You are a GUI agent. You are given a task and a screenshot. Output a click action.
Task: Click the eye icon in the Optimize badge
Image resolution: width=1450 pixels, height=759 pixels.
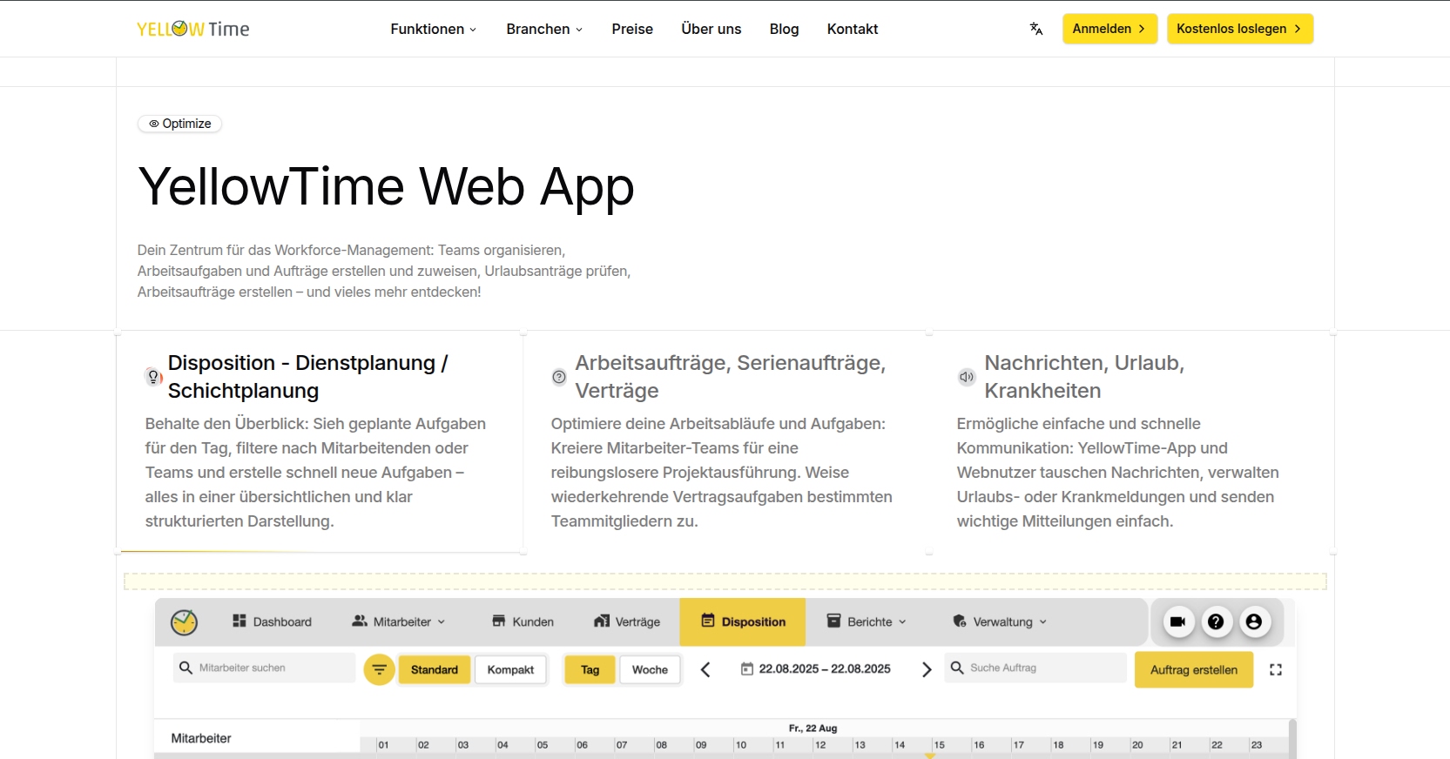(x=154, y=124)
